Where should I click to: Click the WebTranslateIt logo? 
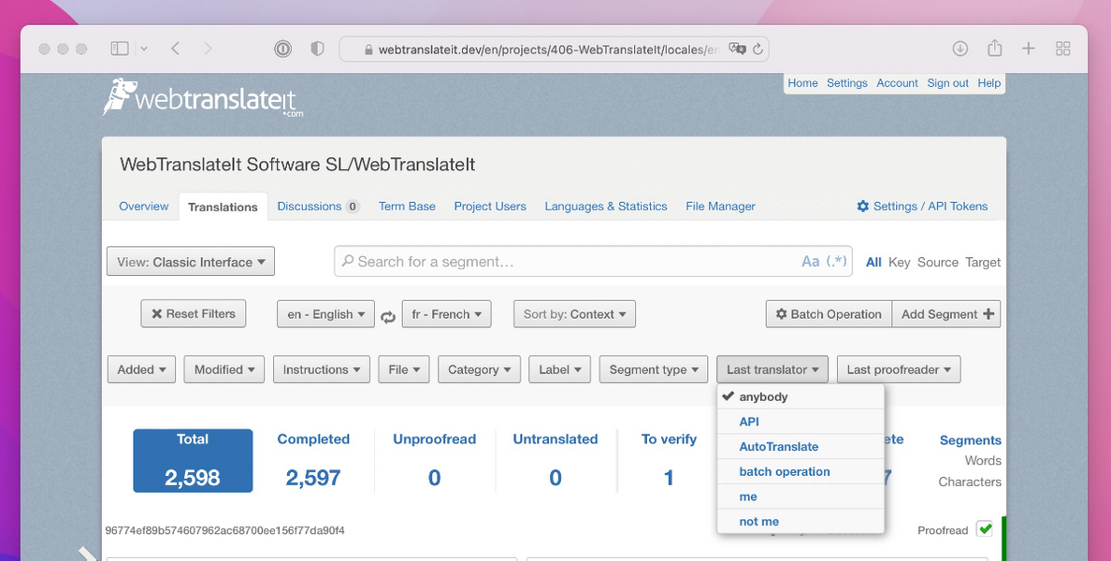coord(201,100)
